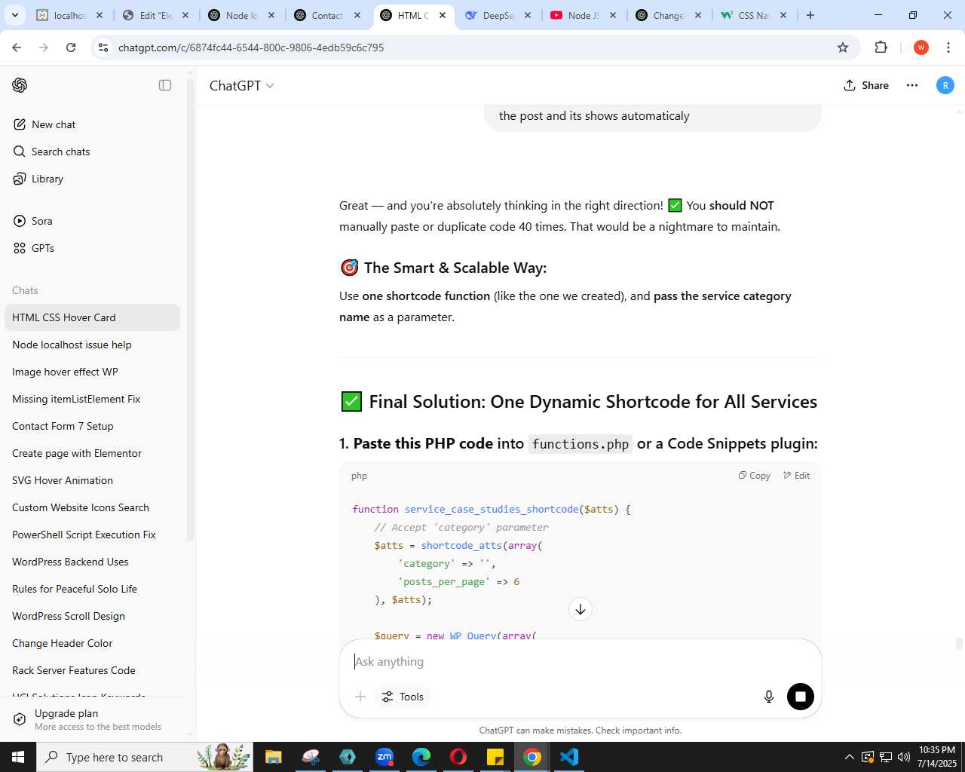Click the ChatGPT logo icon in sidebar
The height and width of the screenshot is (772, 965).
(20, 85)
